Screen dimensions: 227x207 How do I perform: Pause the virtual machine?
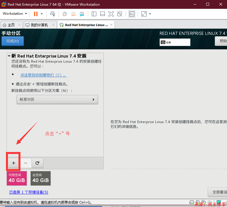(x=36, y=14)
